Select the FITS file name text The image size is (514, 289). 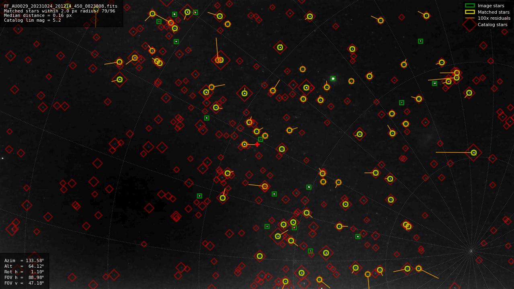61,6
